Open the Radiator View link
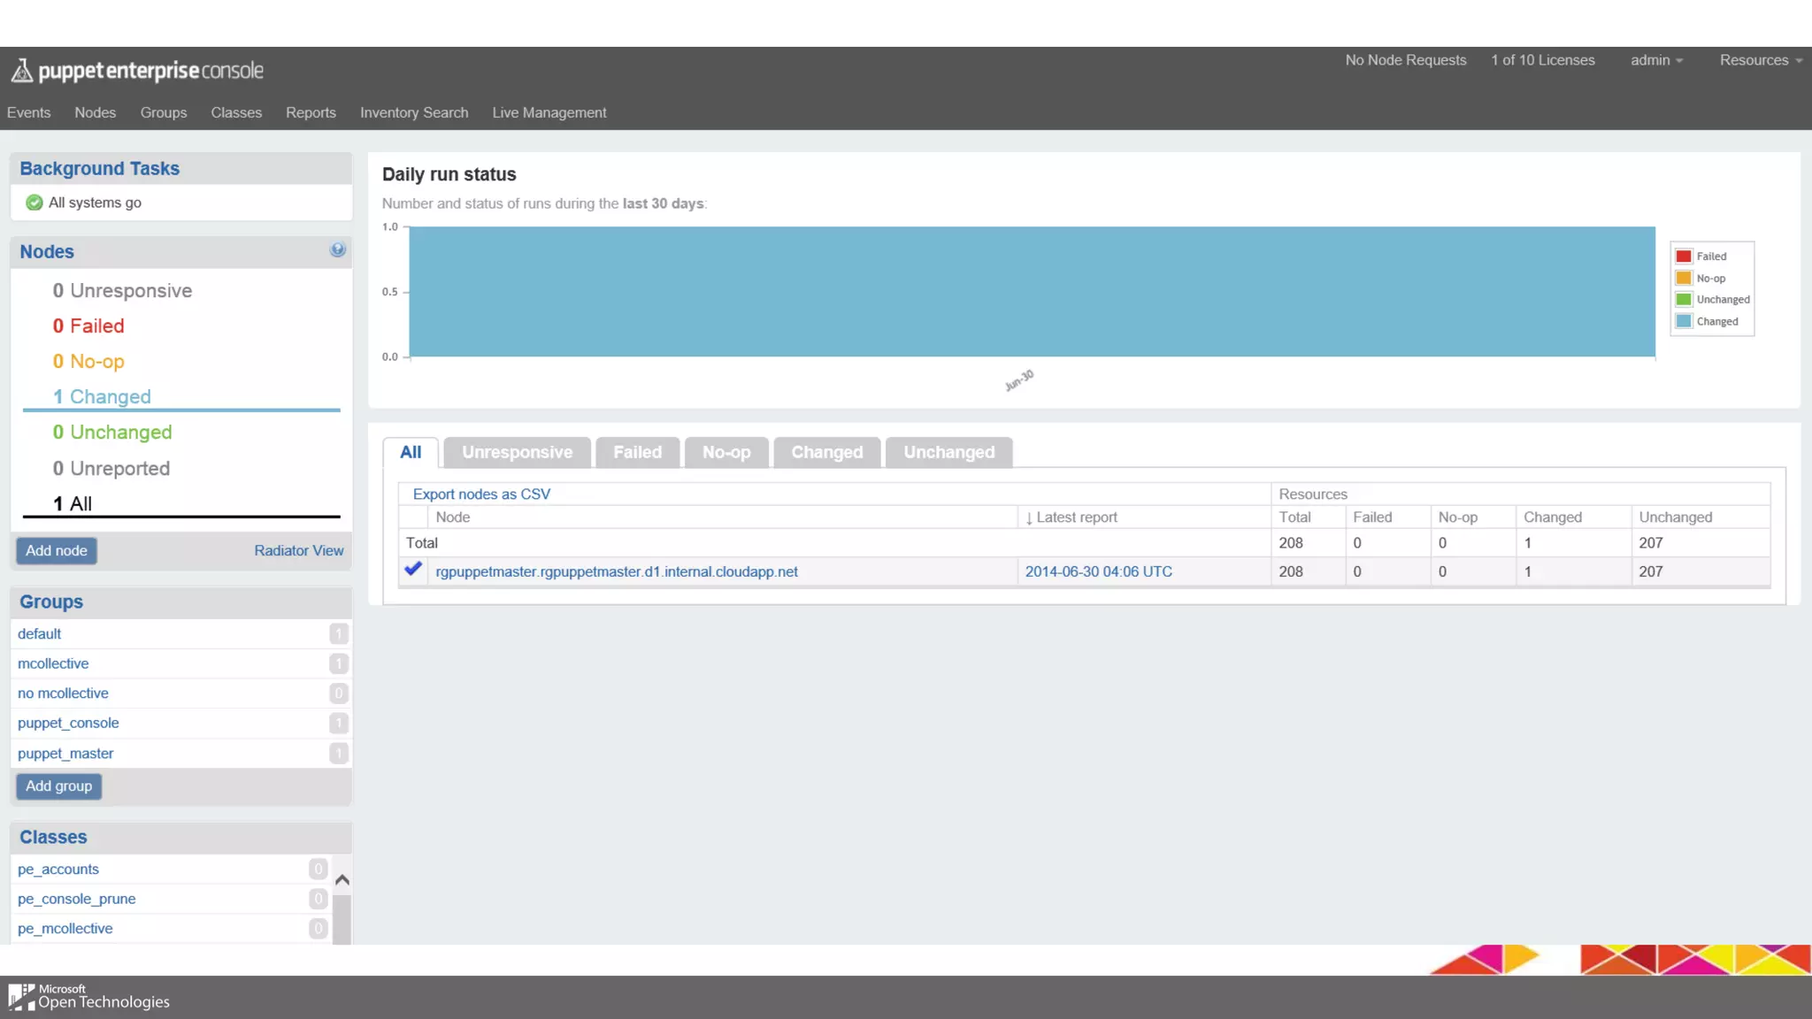The width and height of the screenshot is (1812, 1019). 298,550
